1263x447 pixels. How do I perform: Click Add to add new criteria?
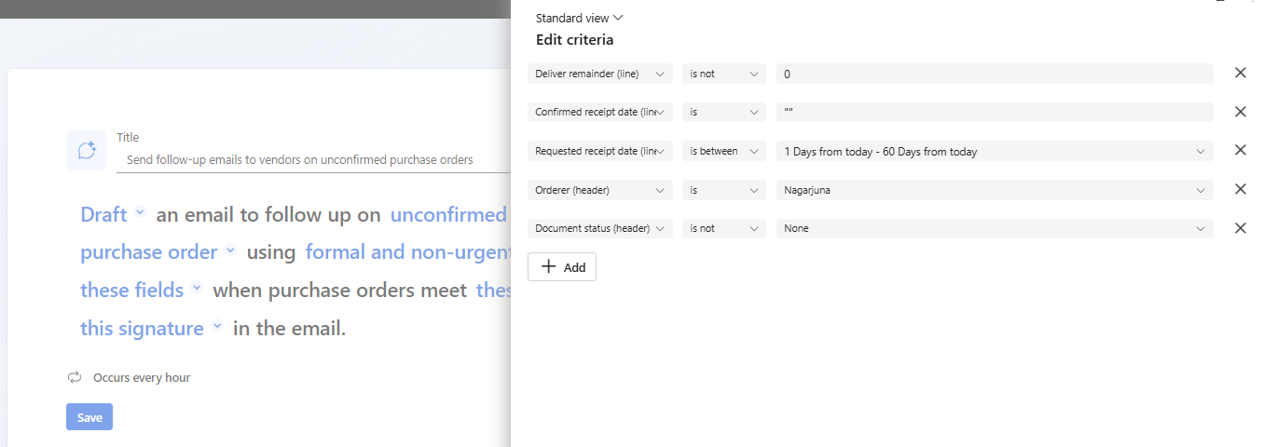tap(562, 267)
